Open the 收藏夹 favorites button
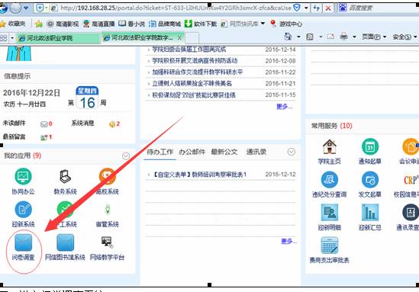 click(13, 24)
